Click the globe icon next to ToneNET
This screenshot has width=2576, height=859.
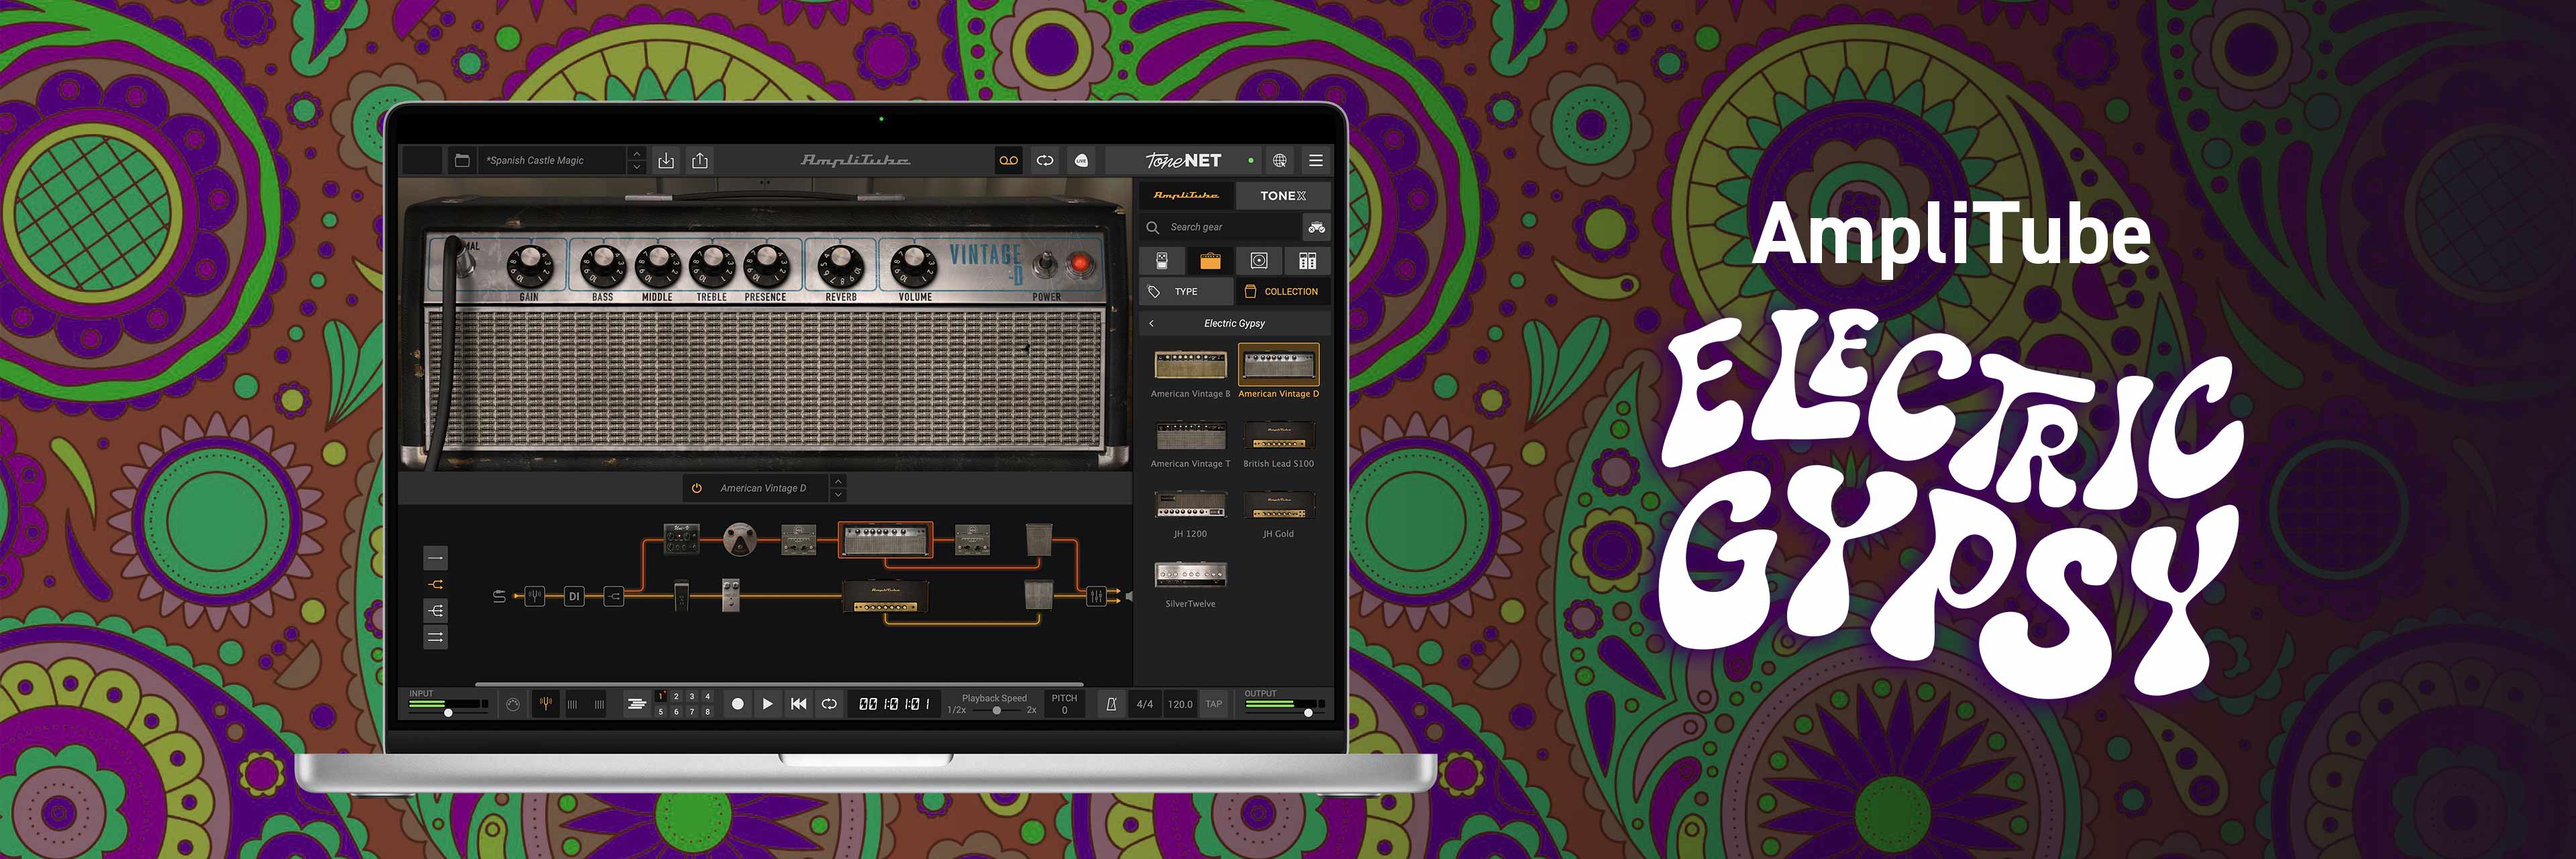(x=1279, y=160)
